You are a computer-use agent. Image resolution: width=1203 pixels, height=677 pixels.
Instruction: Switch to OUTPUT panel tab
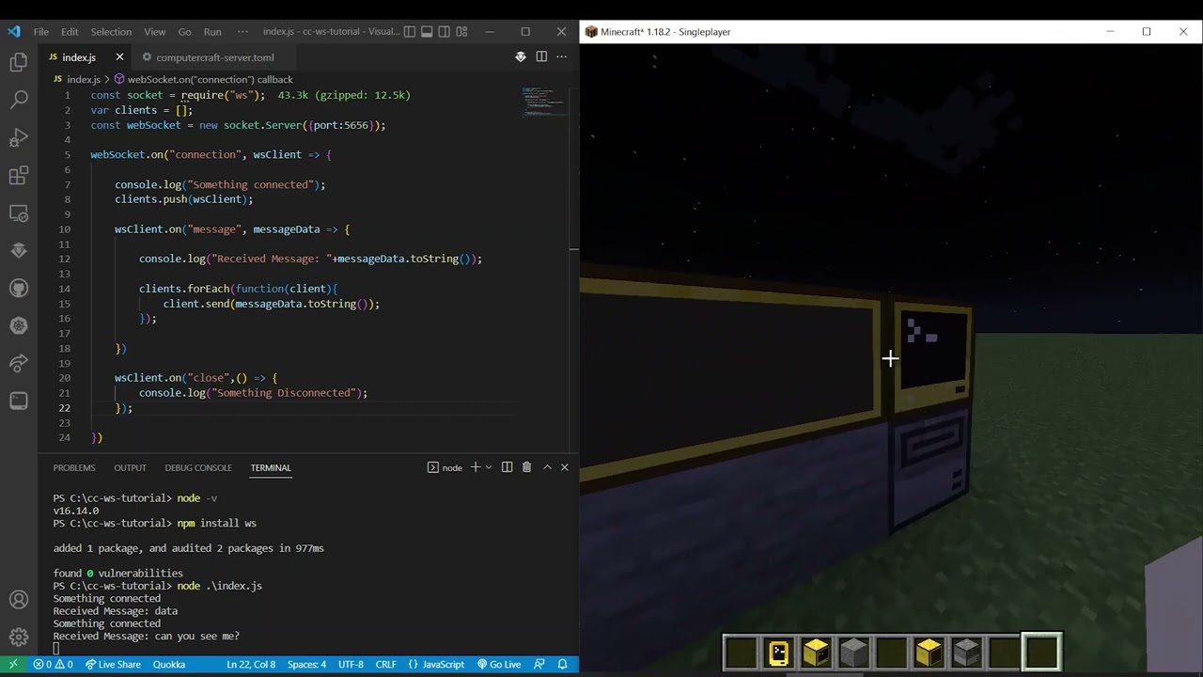pos(130,467)
